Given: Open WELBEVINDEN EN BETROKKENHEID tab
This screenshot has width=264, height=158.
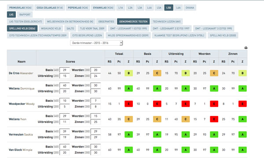Looking at the screenshot, I should coord(70,22).
